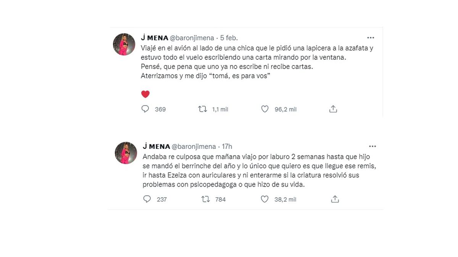Open profile picture on the first tweet
This screenshot has width=458, height=257.
click(124, 44)
